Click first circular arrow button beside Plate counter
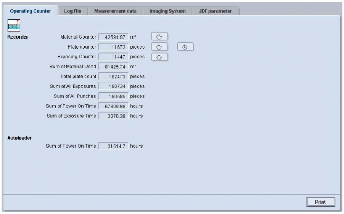This screenshot has height=214, width=344. click(160, 47)
